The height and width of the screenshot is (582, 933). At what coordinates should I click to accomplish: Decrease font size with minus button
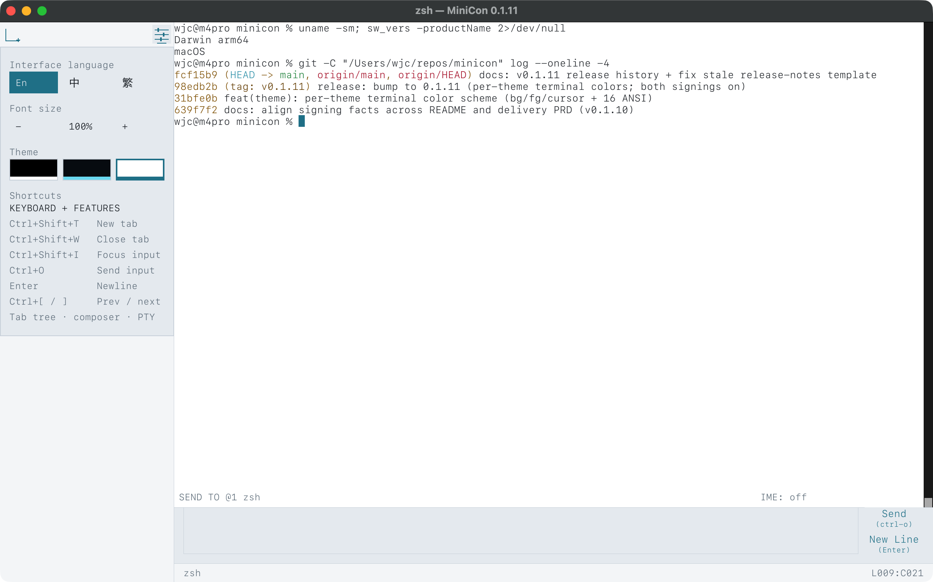click(x=19, y=126)
